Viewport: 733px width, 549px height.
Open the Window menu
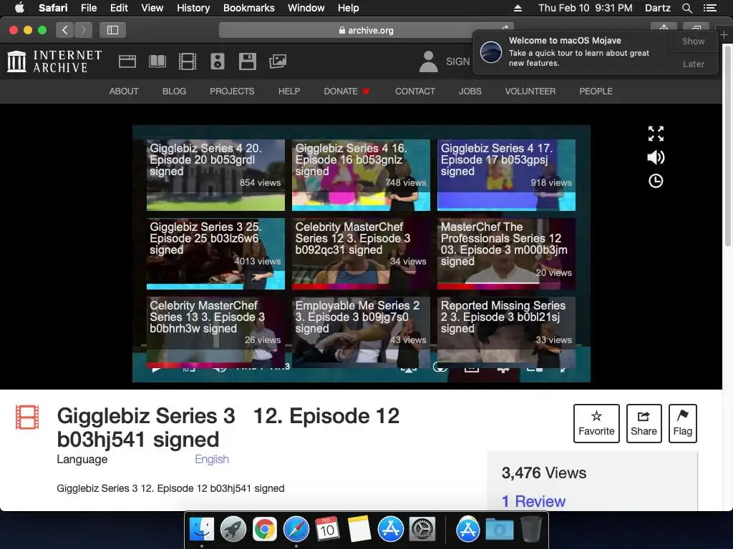(x=306, y=8)
